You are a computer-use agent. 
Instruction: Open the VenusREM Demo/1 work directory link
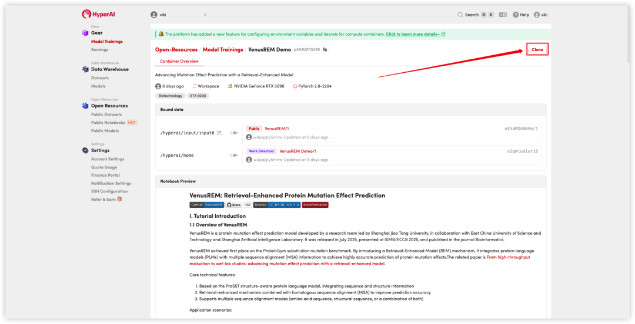(x=298, y=151)
